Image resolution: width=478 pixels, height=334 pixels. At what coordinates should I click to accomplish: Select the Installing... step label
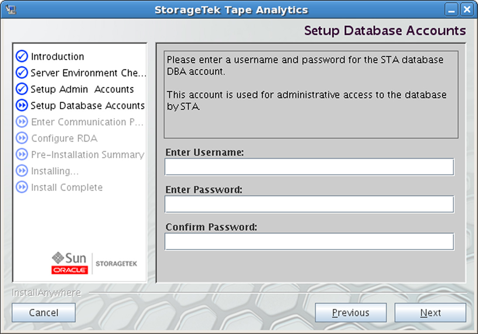pyautogui.click(x=55, y=171)
